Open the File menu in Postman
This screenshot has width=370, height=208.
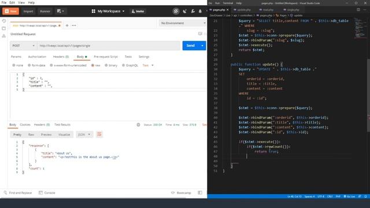click(x=4, y=2)
